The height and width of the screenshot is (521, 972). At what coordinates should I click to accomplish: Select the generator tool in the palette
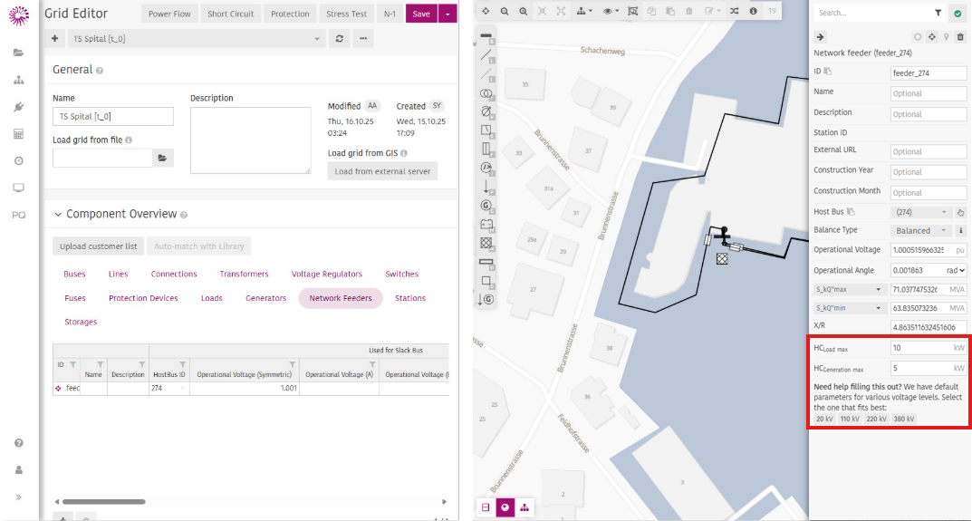coord(486,205)
